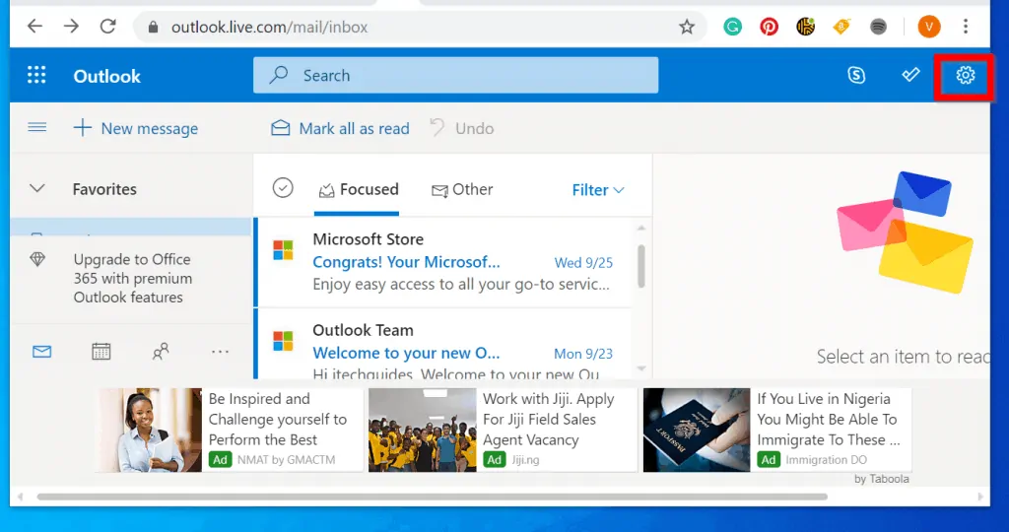Viewport: 1009px width, 532px height.
Task: Open Chrome three-dot menu
Action: tap(966, 27)
